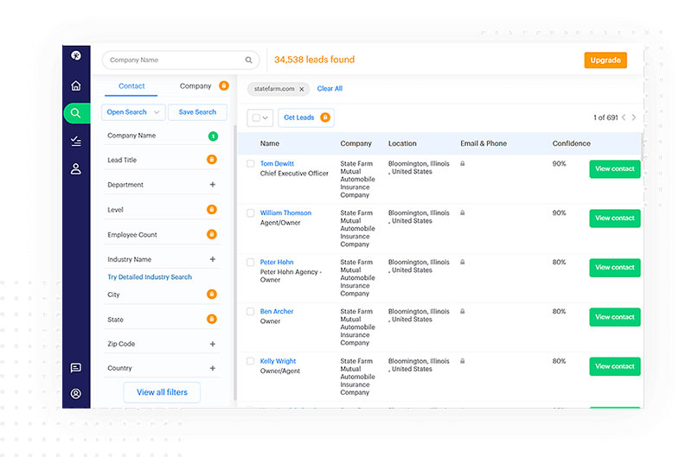The image size is (692, 457).
Task: Open the account profile icon at sidebar bottom
Action: pos(76,394)
